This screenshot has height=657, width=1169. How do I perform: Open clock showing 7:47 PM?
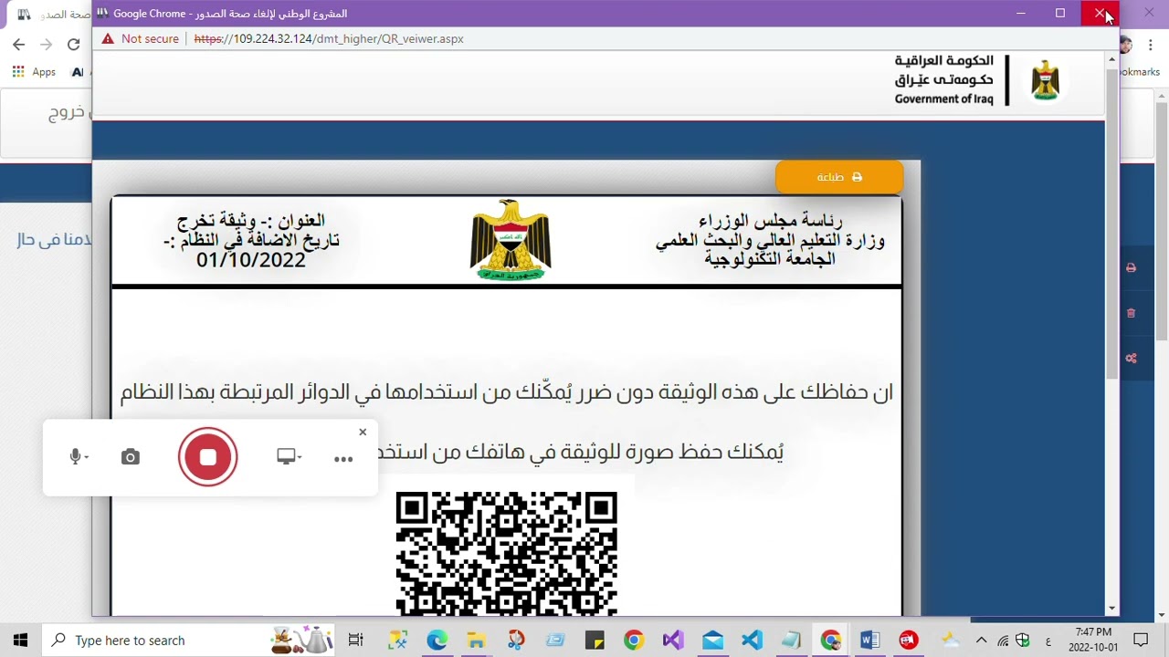(x=1093, y=640)
